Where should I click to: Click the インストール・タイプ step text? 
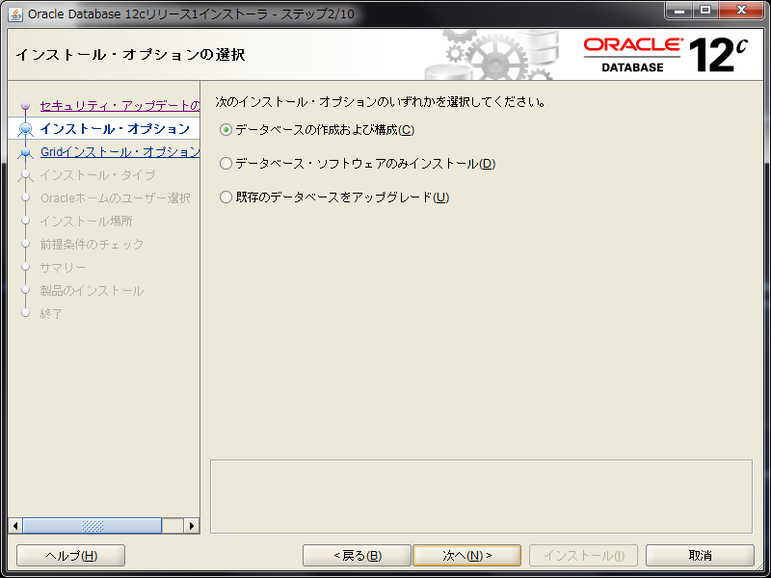(97, 175)
